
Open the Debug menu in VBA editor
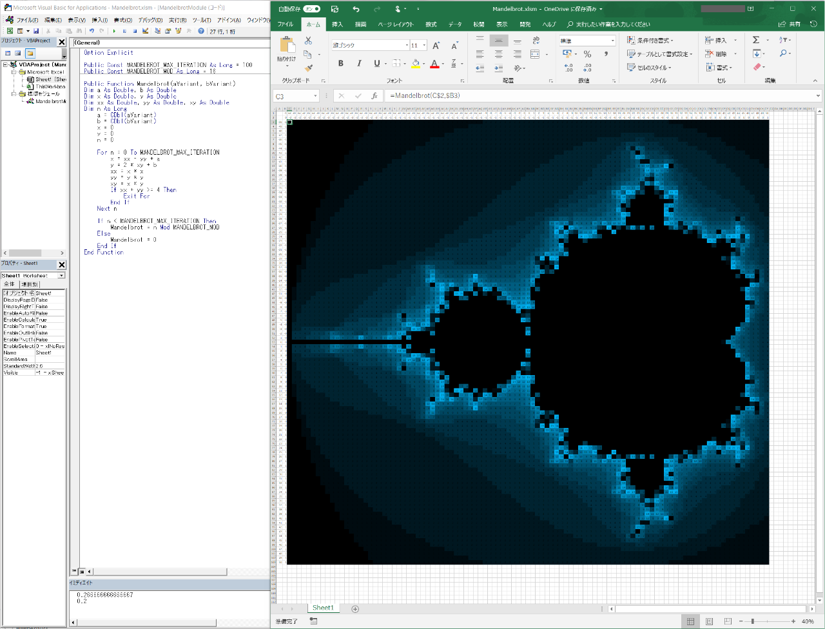(150, 20)
